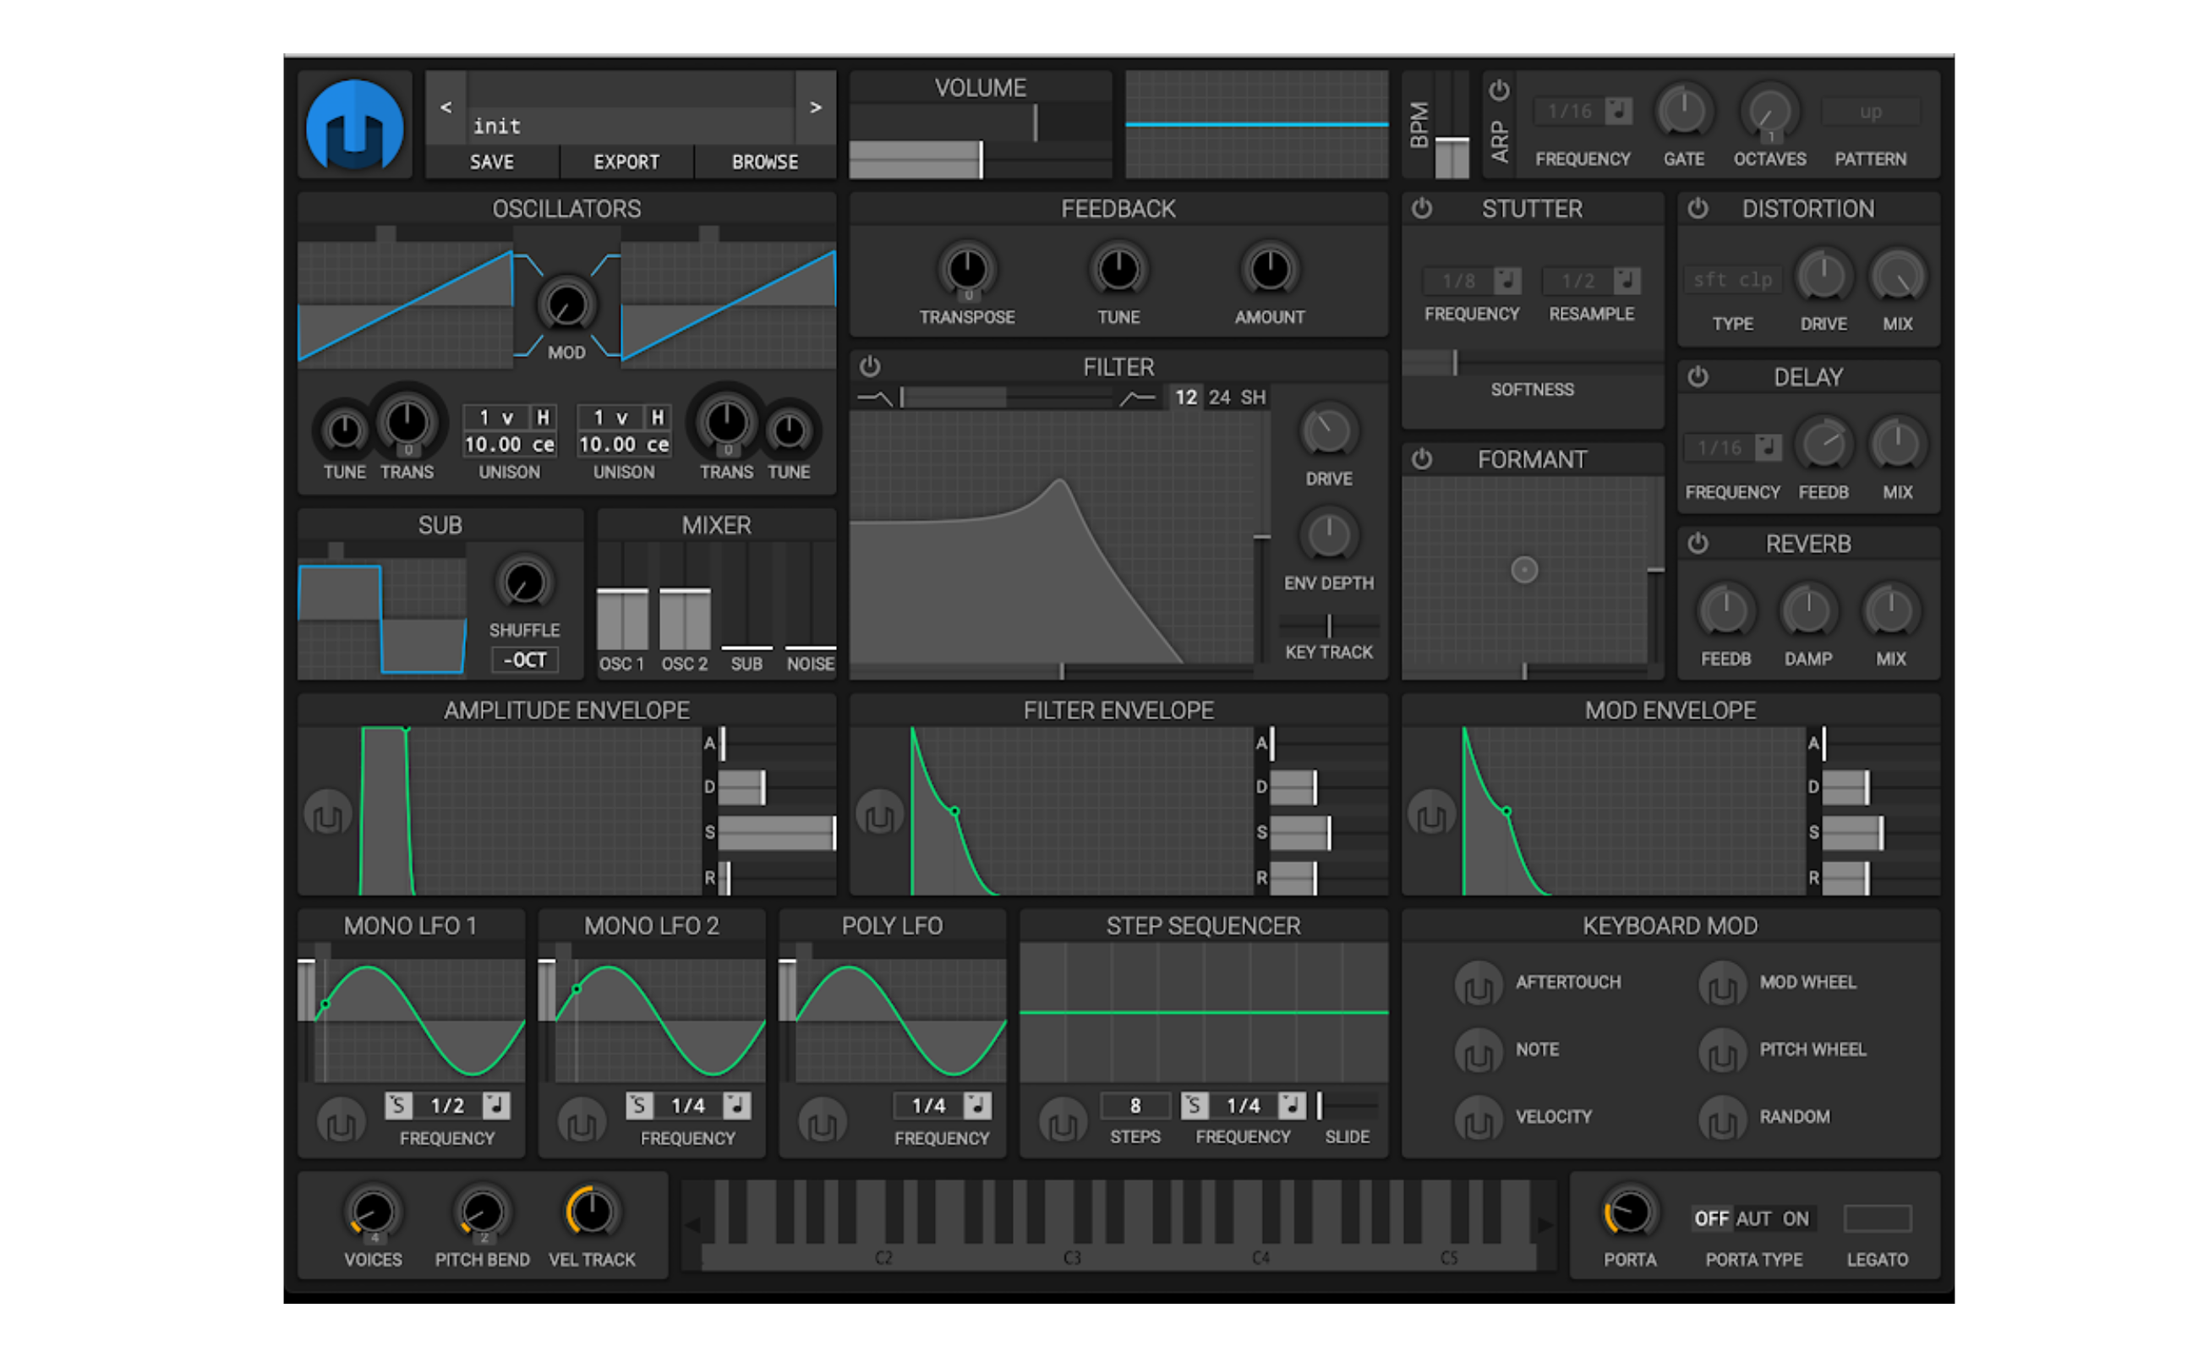Click the Step Sequencer sync 'S' icon
The width and height of the screenshot is (2198, 1363).
(1194, 1105)
